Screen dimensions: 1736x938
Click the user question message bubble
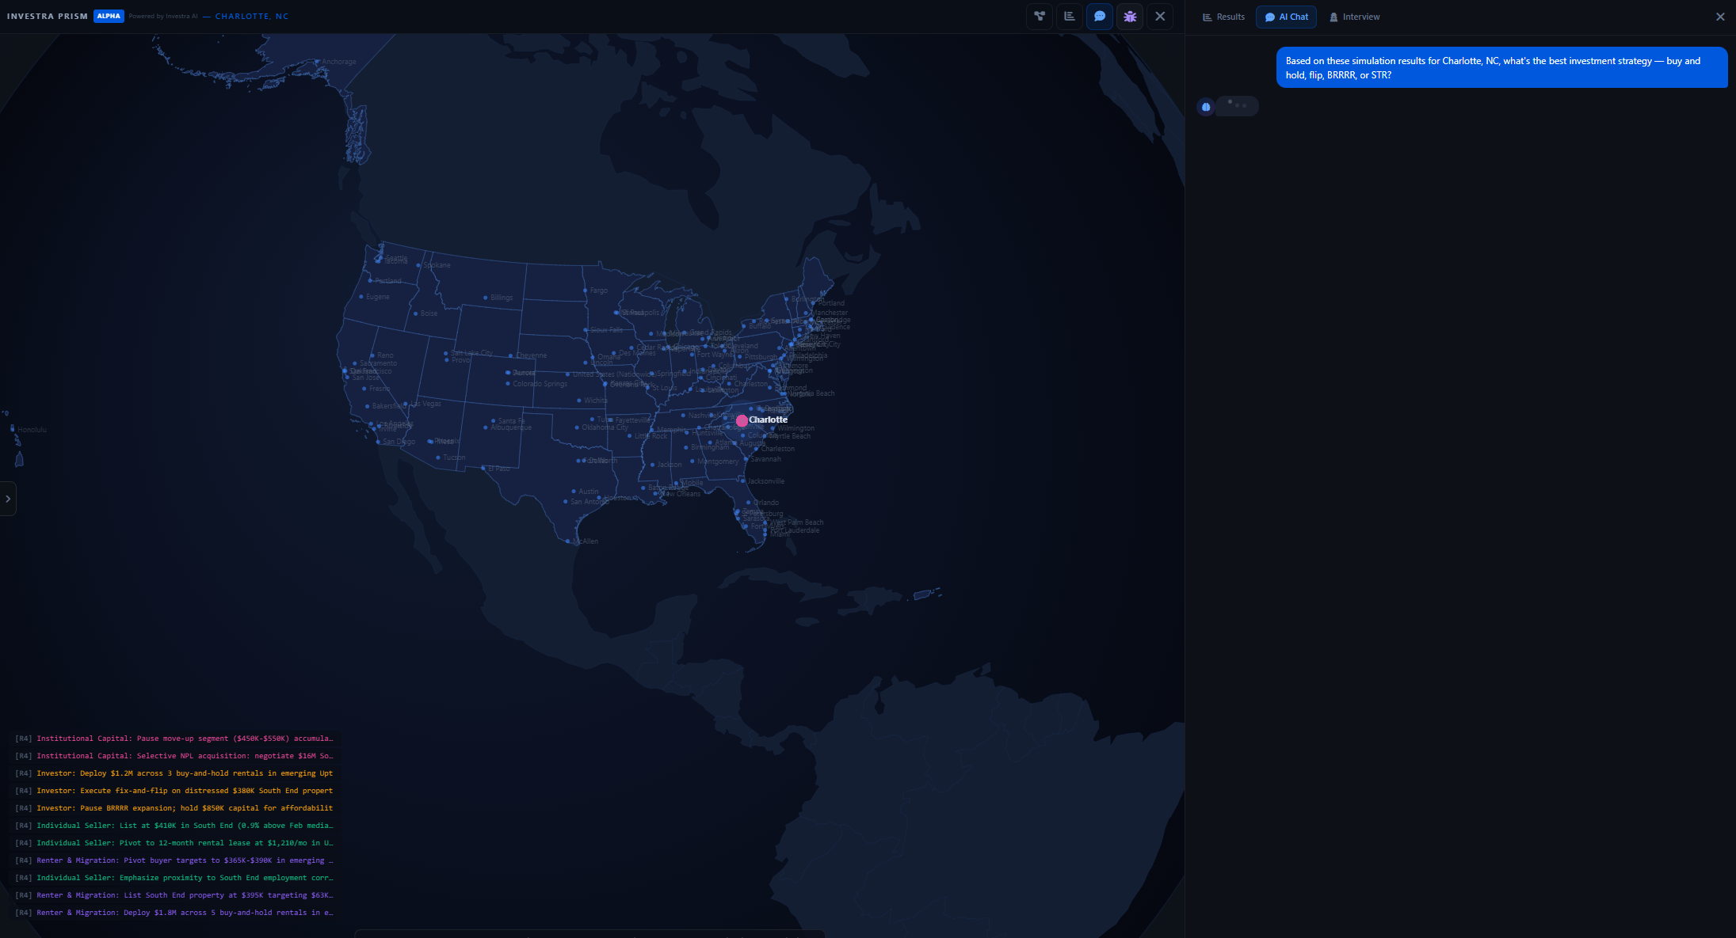point(1501,67)
